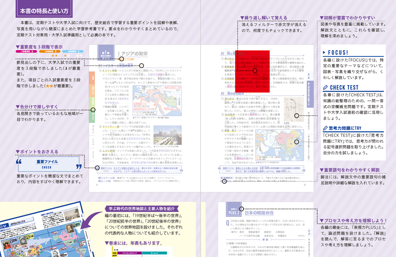Select the pink 入試重要度 A badge

[x=26, y=51]
